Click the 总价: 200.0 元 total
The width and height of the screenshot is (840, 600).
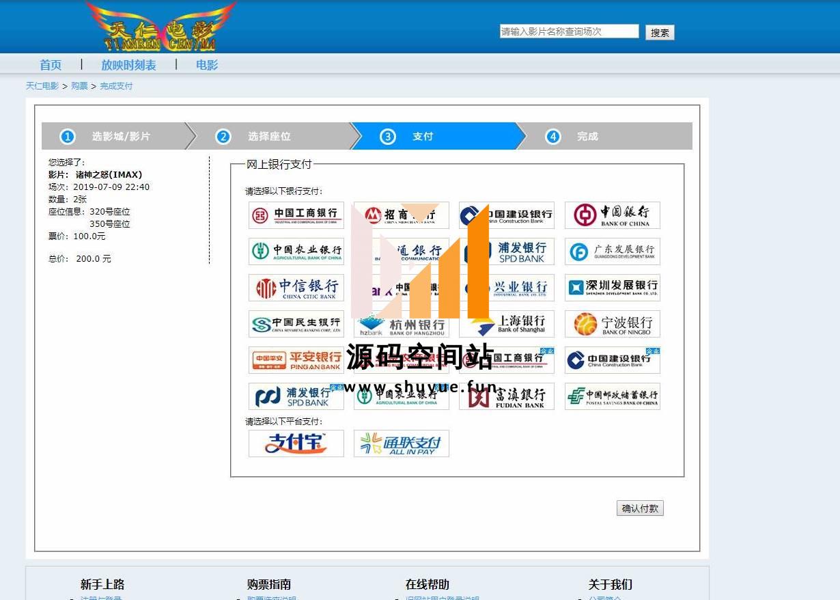click(x=80, y=259)
